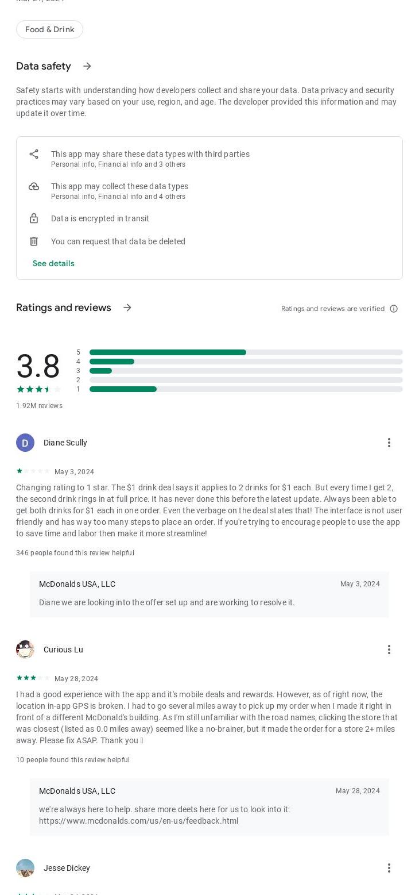Select the Food & Drink category chip
This screenshot has height=895, width=419.
[49, 29]
